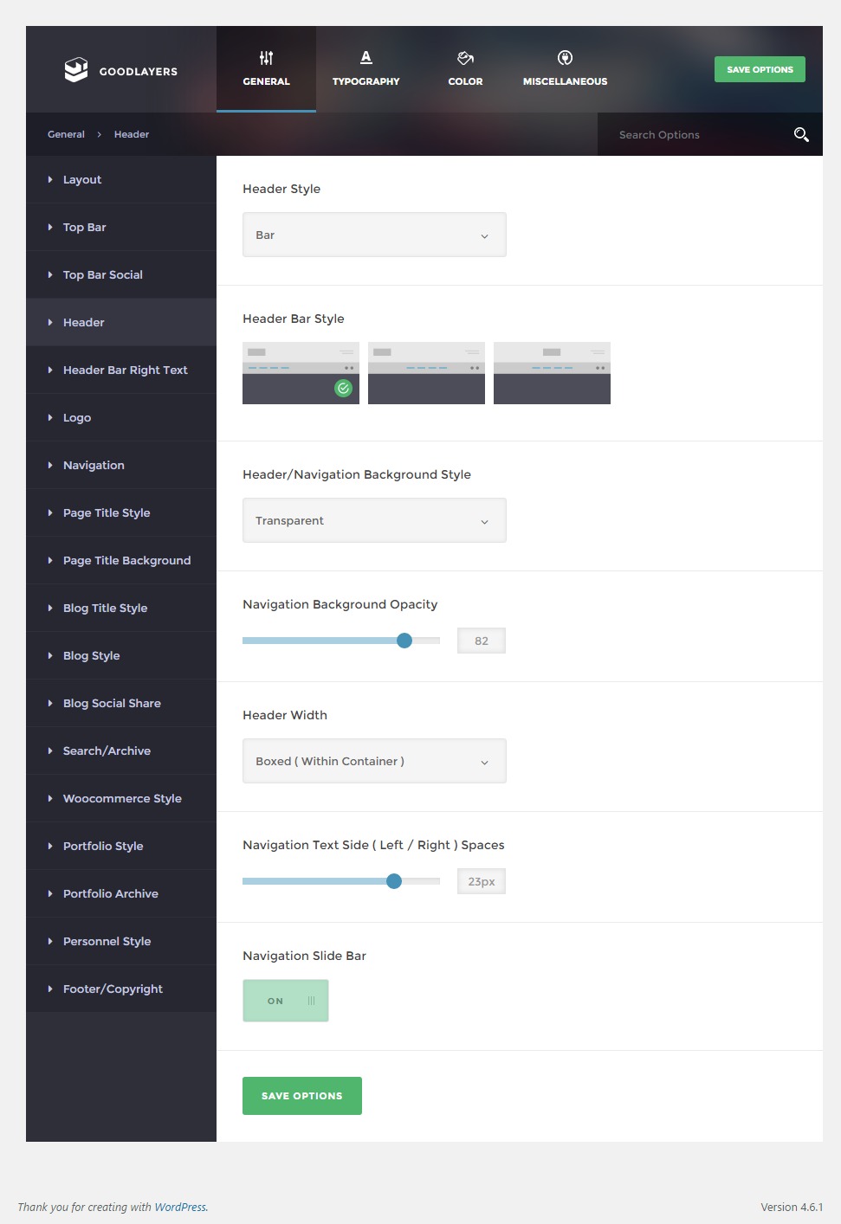Choose the third Header Bar Style thumbnail
The height and width of the screenshot is (1224, 841).
(x=552, y=373)
